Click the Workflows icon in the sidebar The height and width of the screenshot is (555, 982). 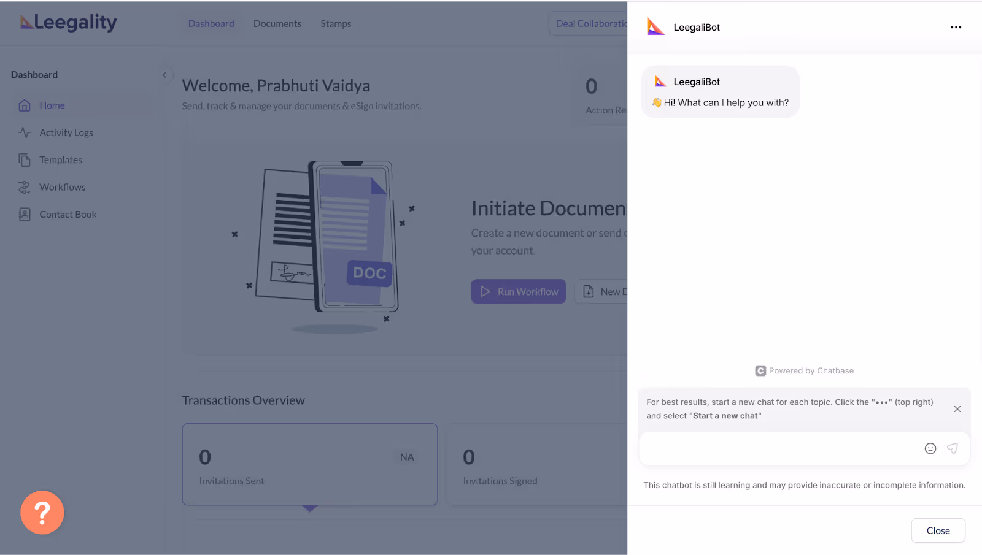[25, 187]
